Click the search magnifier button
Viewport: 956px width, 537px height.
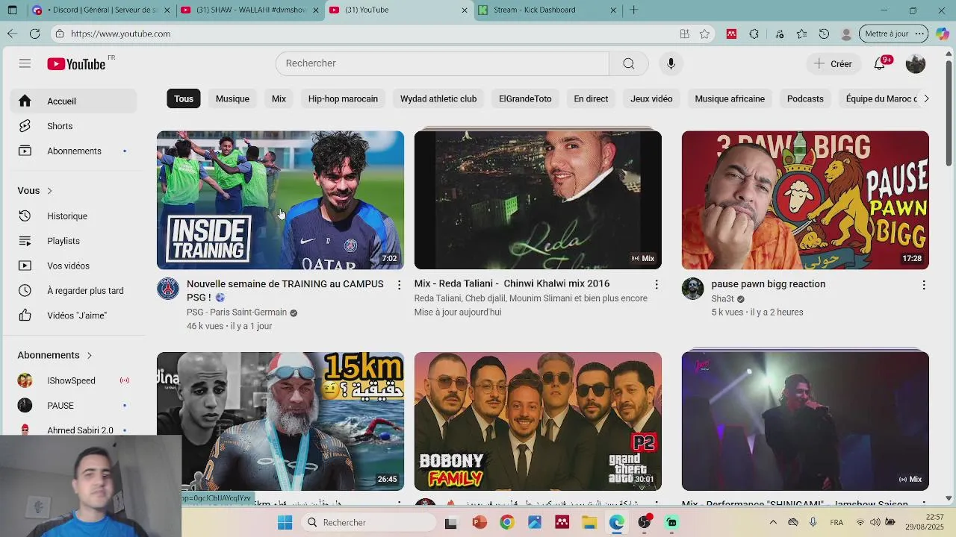click(629, 63)
